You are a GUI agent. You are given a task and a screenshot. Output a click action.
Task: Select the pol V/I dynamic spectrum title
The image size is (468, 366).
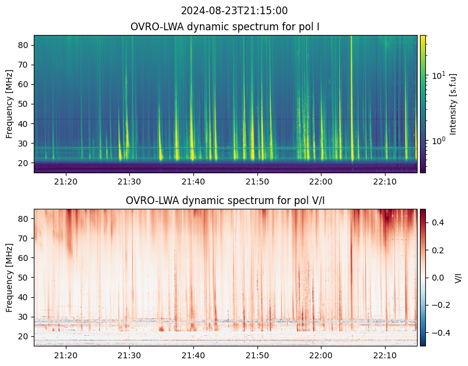pyautogui.click(x=225, y=200)
